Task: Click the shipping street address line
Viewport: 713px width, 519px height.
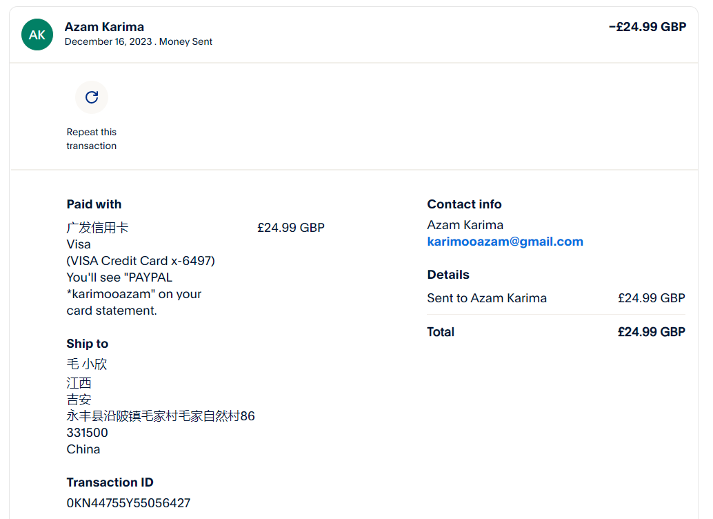Action: [160, 416]
